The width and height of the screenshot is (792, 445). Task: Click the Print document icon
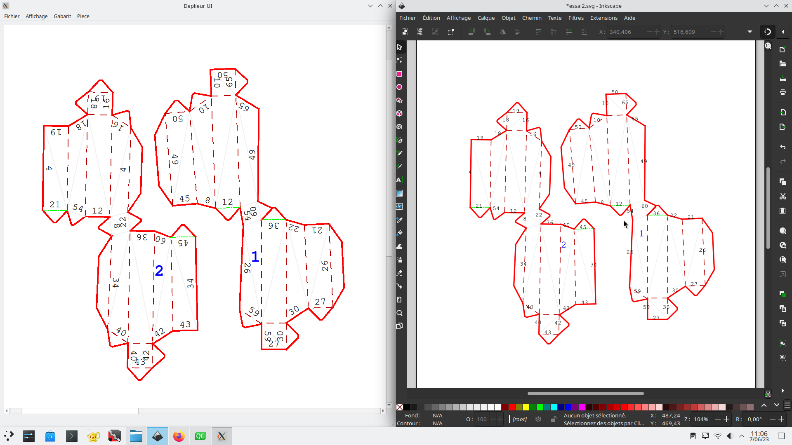click(783, 92)
